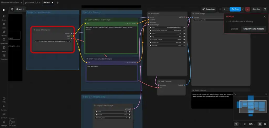Open the Console panel icon

4,108
